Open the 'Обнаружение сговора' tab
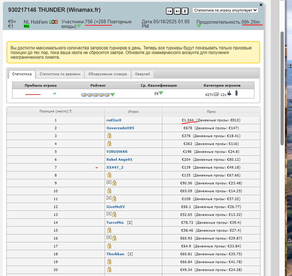This screenshot has width=292, height=276. [108, 74]
